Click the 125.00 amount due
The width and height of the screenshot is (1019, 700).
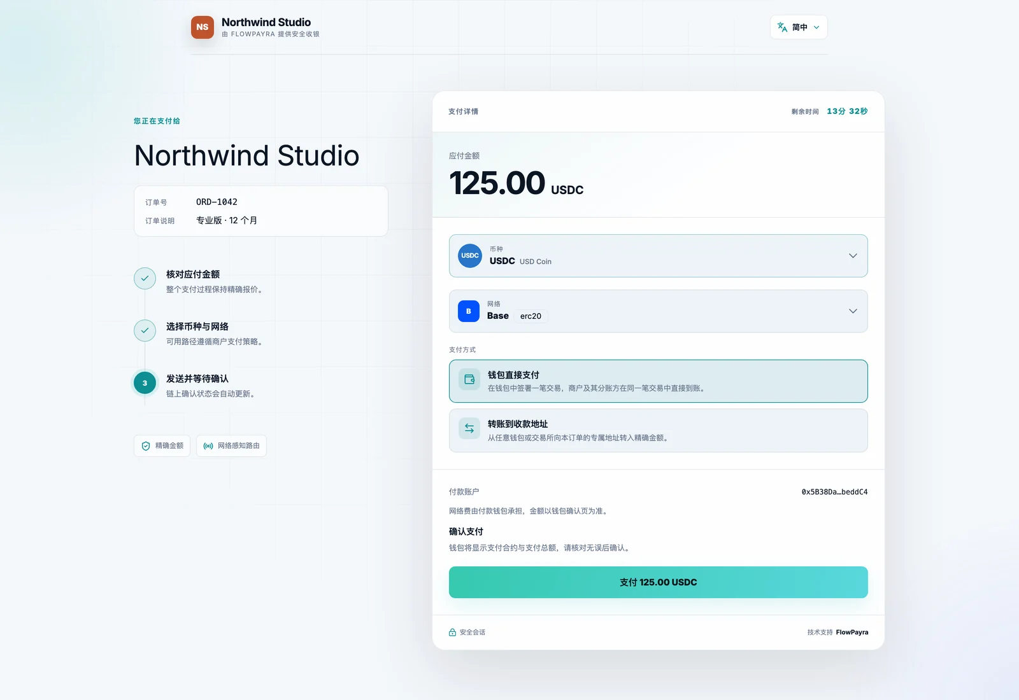tap(497, 183)
